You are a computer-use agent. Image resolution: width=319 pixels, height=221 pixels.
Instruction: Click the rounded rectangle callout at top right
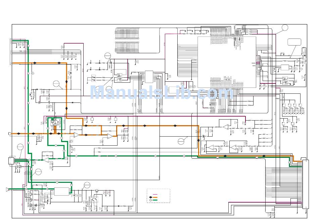point(294,43)
